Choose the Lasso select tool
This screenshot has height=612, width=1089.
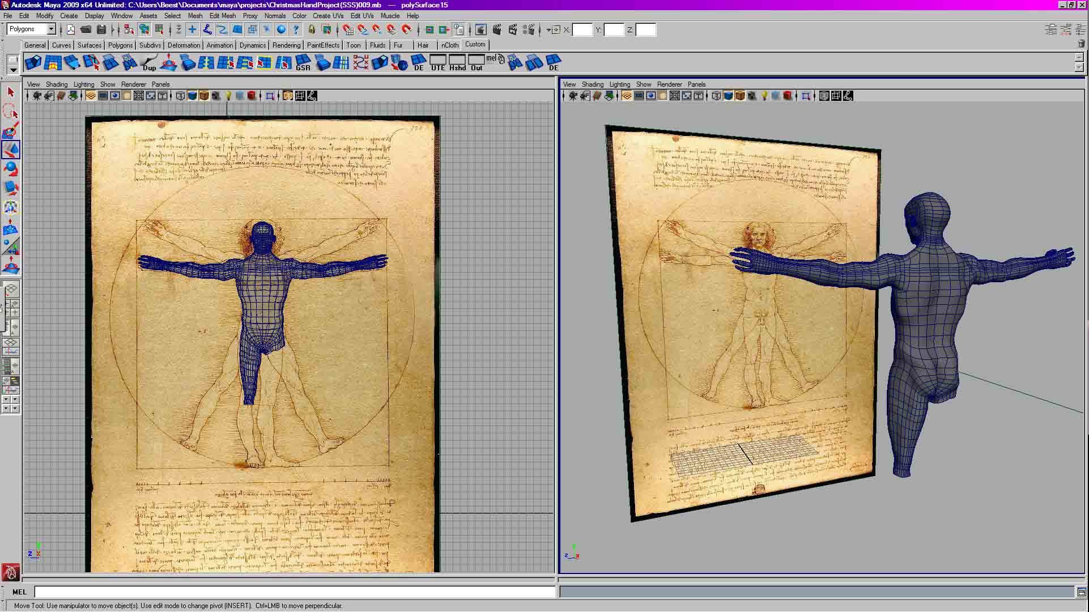pos(11,111)
